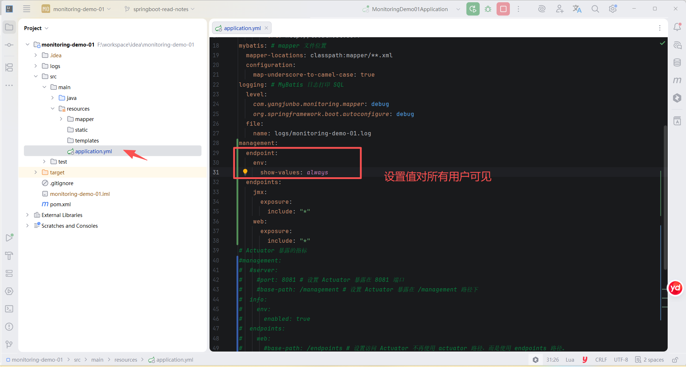Collapse the monitoring-demo-01 root node
The image size is (686, 367).
coord(28,44)
